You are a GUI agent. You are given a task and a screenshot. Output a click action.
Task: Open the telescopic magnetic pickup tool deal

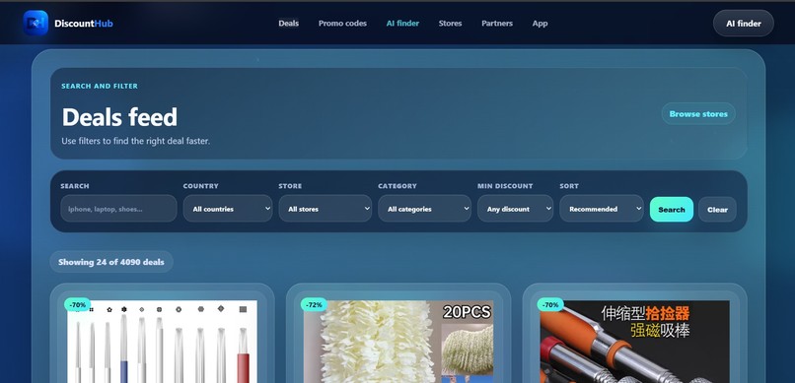point(635,342)
